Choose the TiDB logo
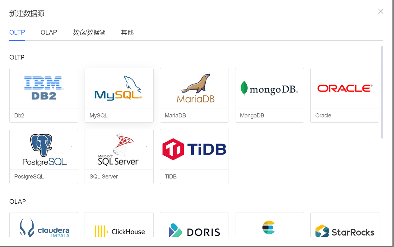Screen dimensions: 394x247 194,149
